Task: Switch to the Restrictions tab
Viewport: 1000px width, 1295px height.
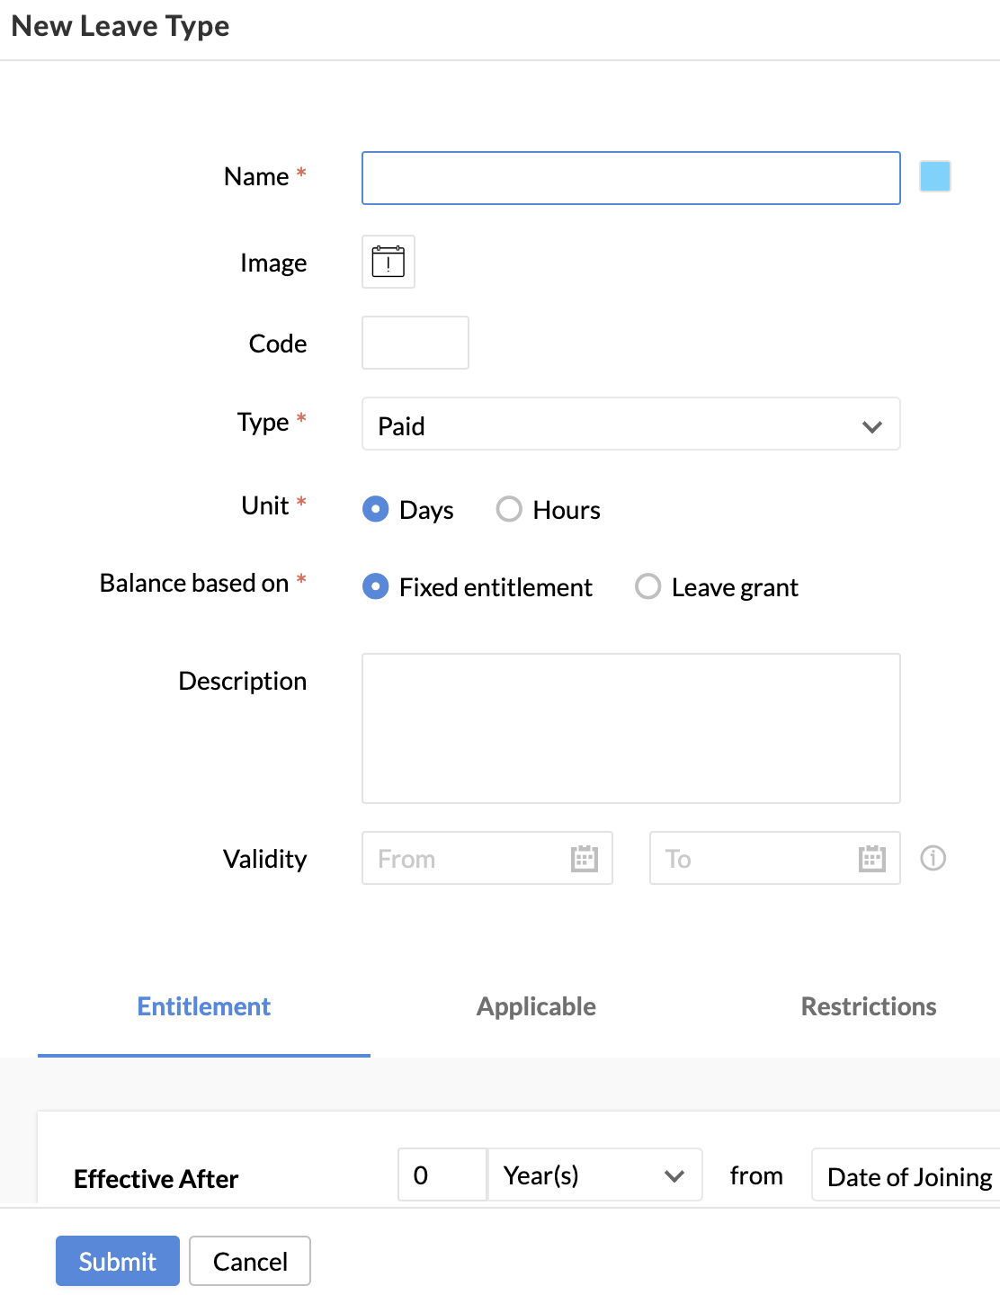Action: point(868,1006)
